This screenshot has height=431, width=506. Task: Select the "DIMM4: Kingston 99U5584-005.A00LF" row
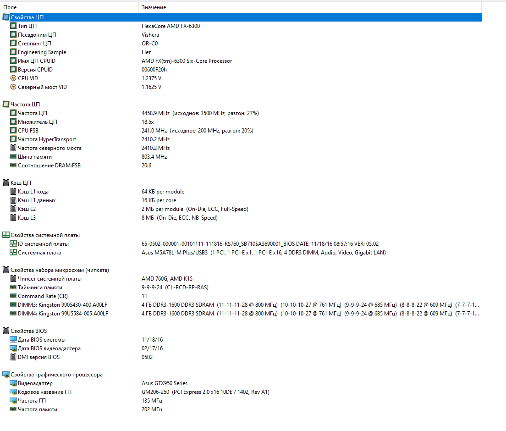click(x=63, y=314)
